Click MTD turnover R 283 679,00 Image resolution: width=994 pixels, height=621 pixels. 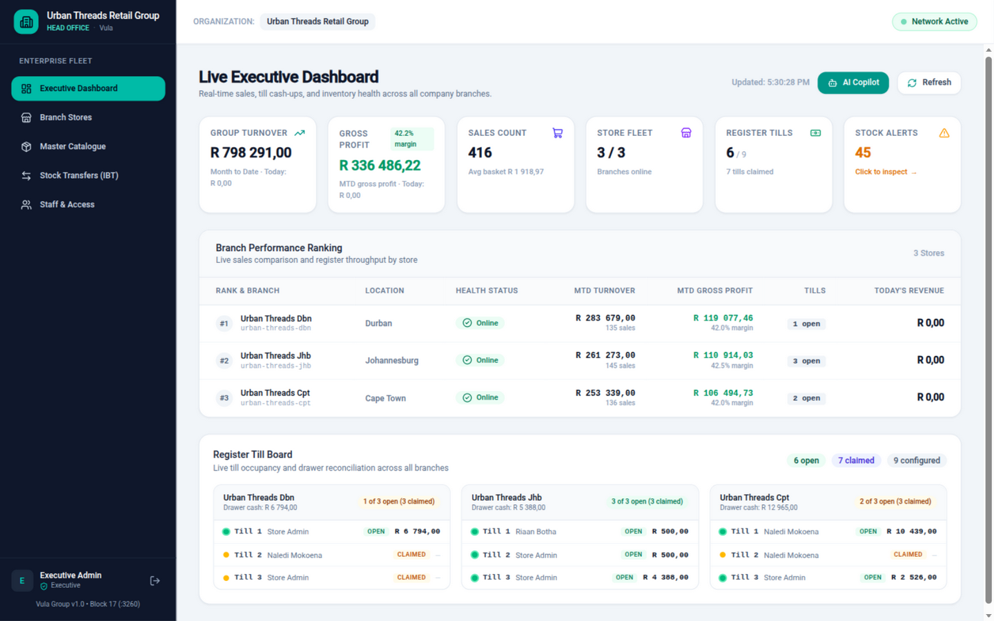pos(605,318)
